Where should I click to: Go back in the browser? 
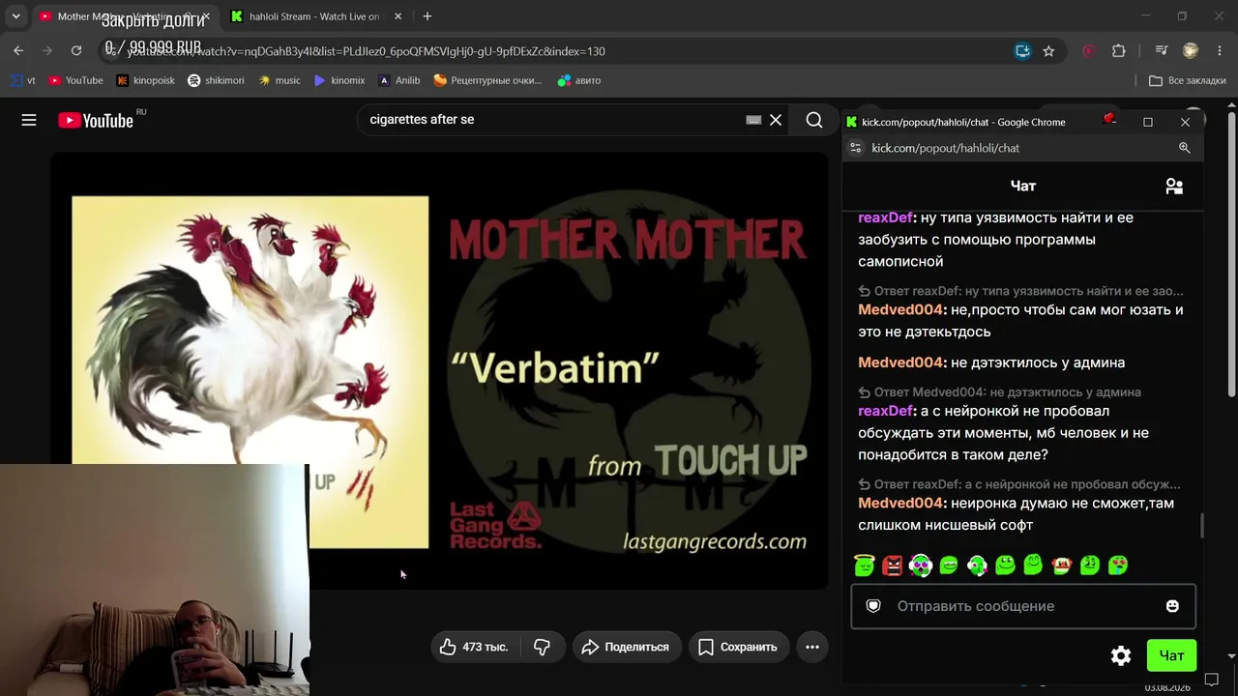pos(18,51)
